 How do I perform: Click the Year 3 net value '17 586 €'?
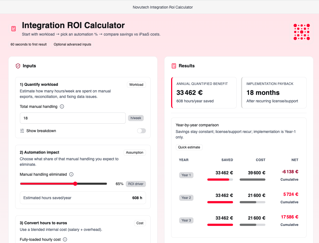tap(290, 217)
